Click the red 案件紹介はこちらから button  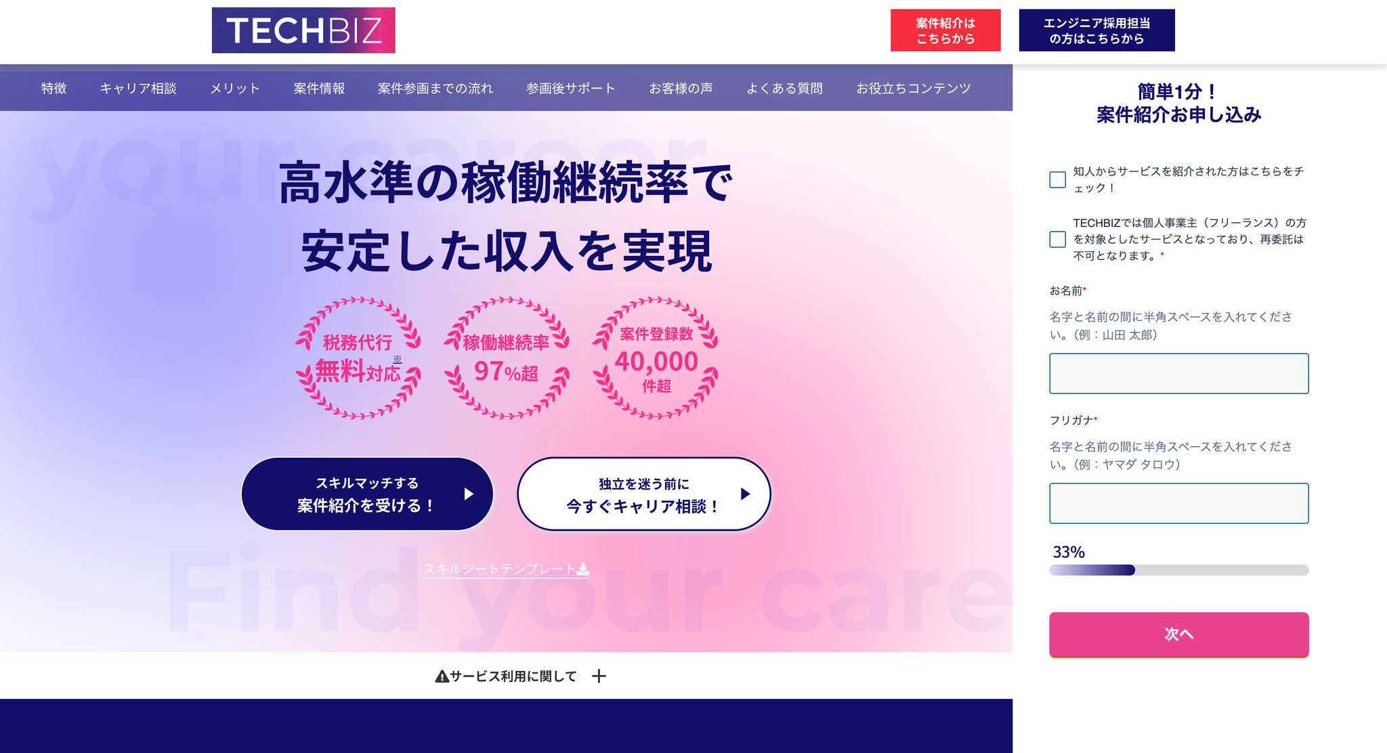[x=945, y=30]
